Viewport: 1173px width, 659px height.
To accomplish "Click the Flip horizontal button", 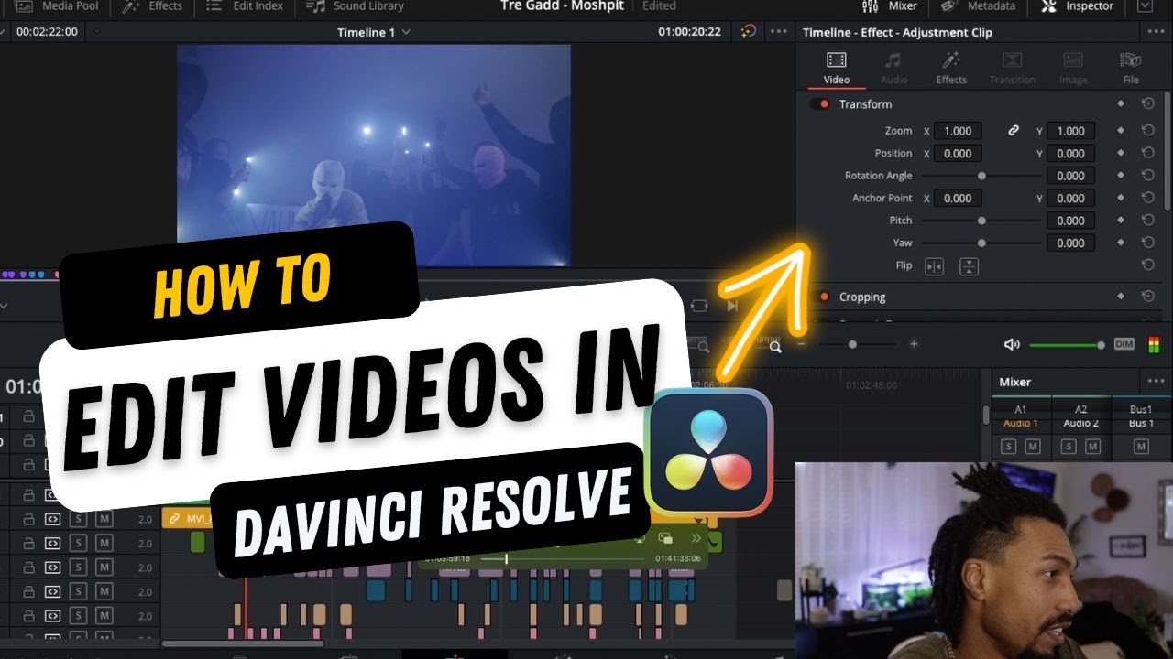I will pyautogui.click(x=934, y=266).
